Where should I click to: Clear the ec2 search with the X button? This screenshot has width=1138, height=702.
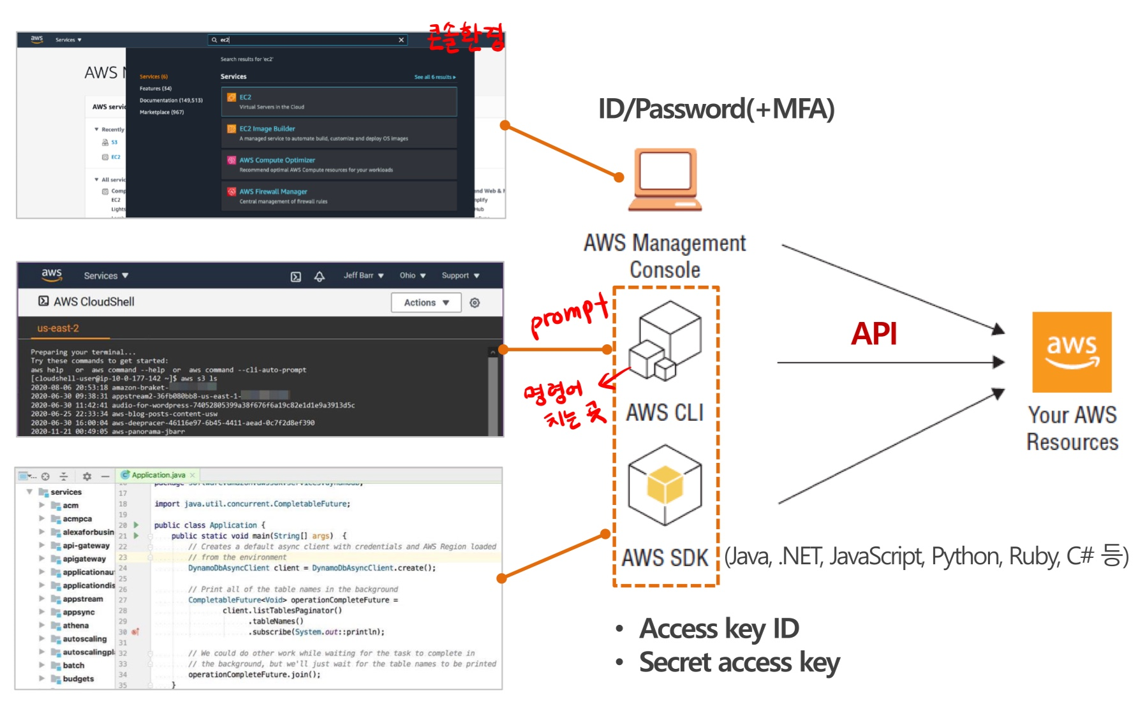click(x=401, y=40)
